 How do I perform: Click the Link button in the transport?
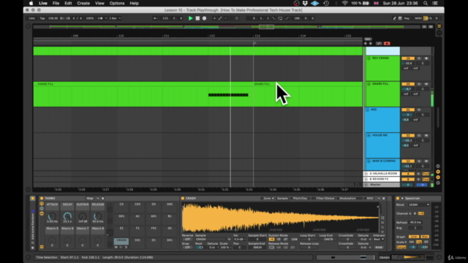(31, 18)
